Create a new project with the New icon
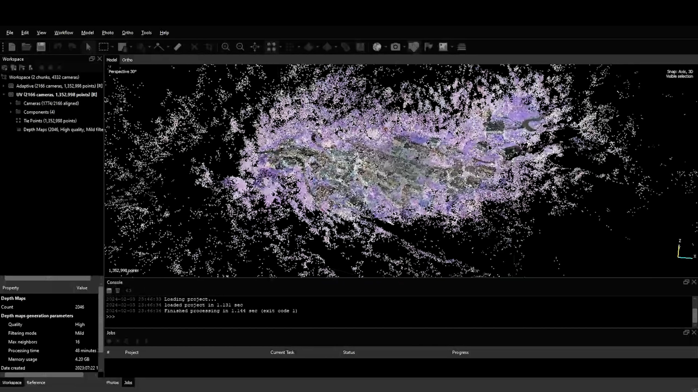This screenshot has height=392, width=698. pos(12,47)
